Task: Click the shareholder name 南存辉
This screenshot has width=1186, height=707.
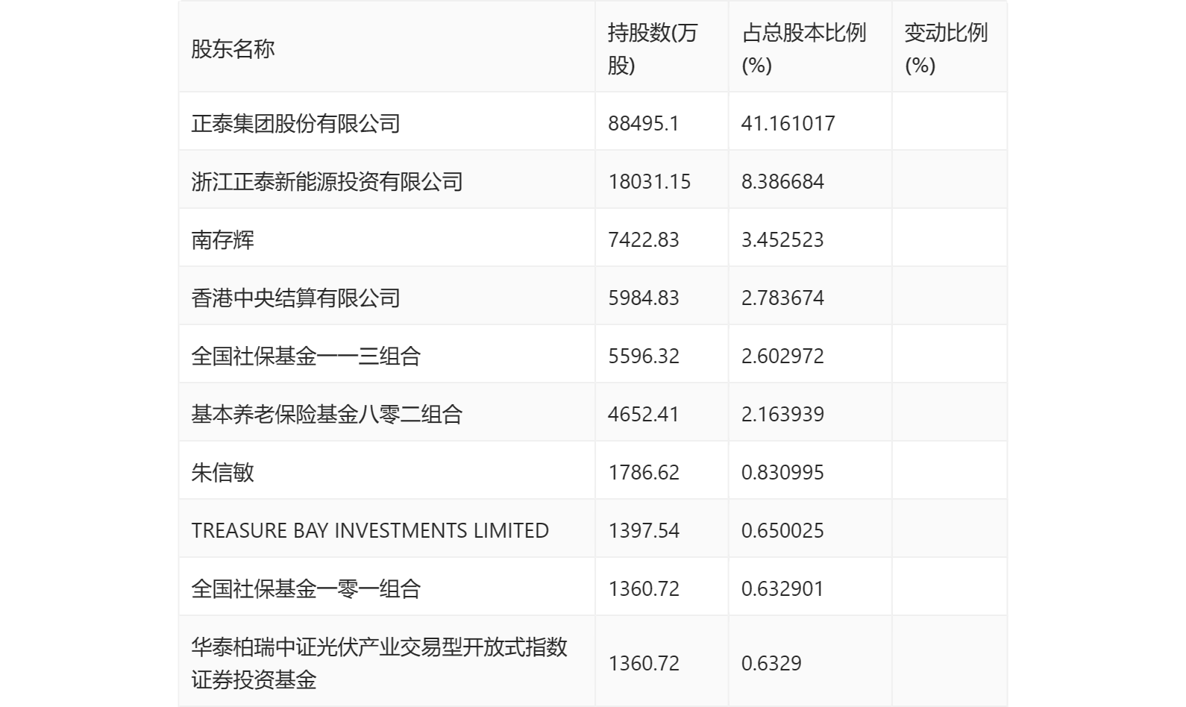Action: pos(223,239)
